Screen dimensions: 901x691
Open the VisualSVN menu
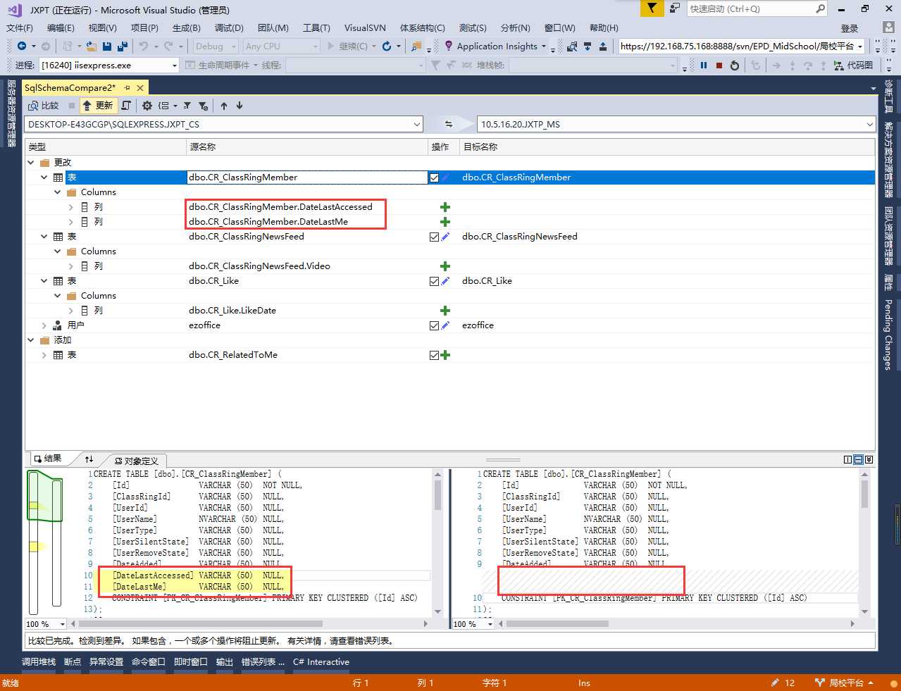pyautogui.click(x=365, y=27)
